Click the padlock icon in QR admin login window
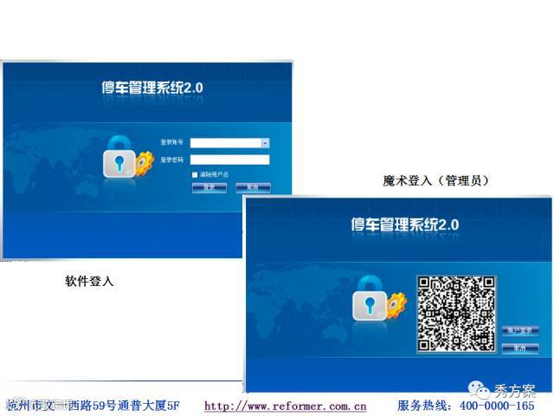 370,299
